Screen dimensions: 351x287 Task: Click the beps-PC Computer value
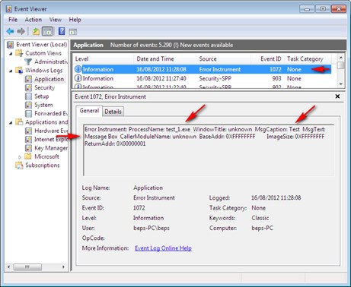click(263, 228)
